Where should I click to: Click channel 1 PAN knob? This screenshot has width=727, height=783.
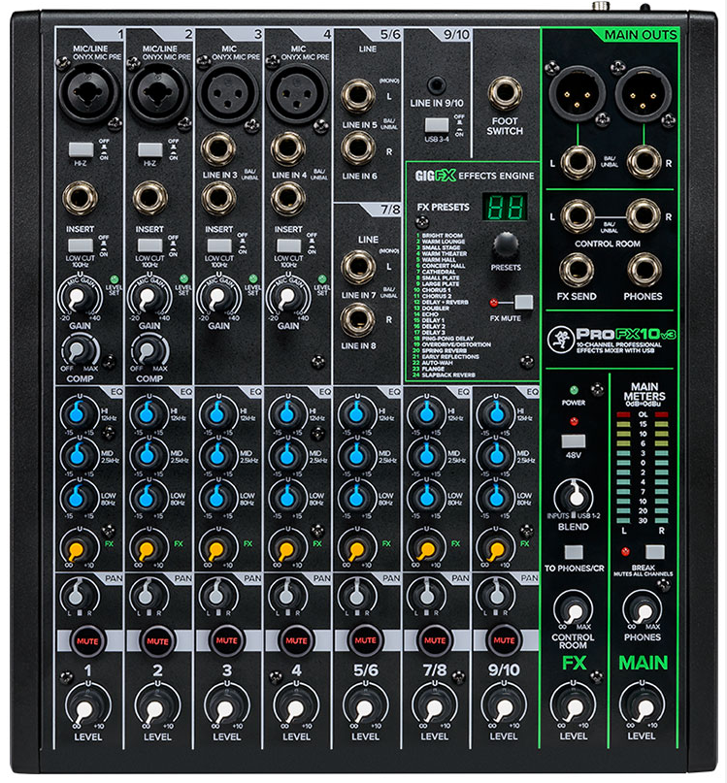click(78, 595)
